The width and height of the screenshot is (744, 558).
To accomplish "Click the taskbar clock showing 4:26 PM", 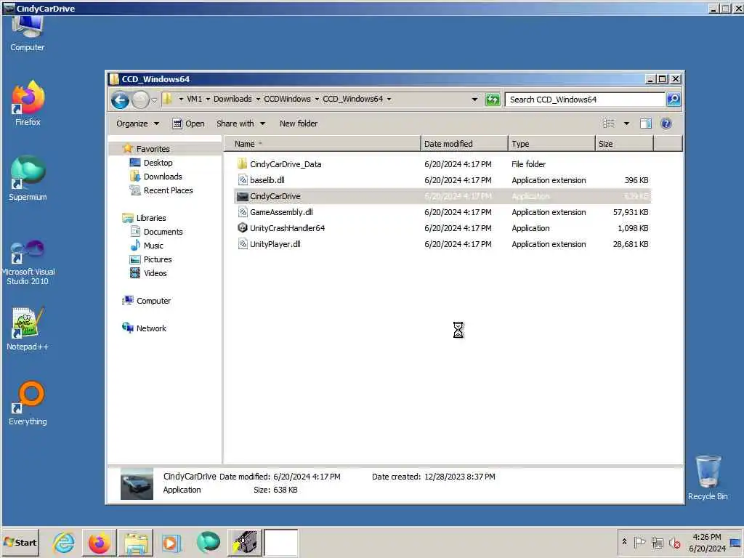I will (707, 542).
